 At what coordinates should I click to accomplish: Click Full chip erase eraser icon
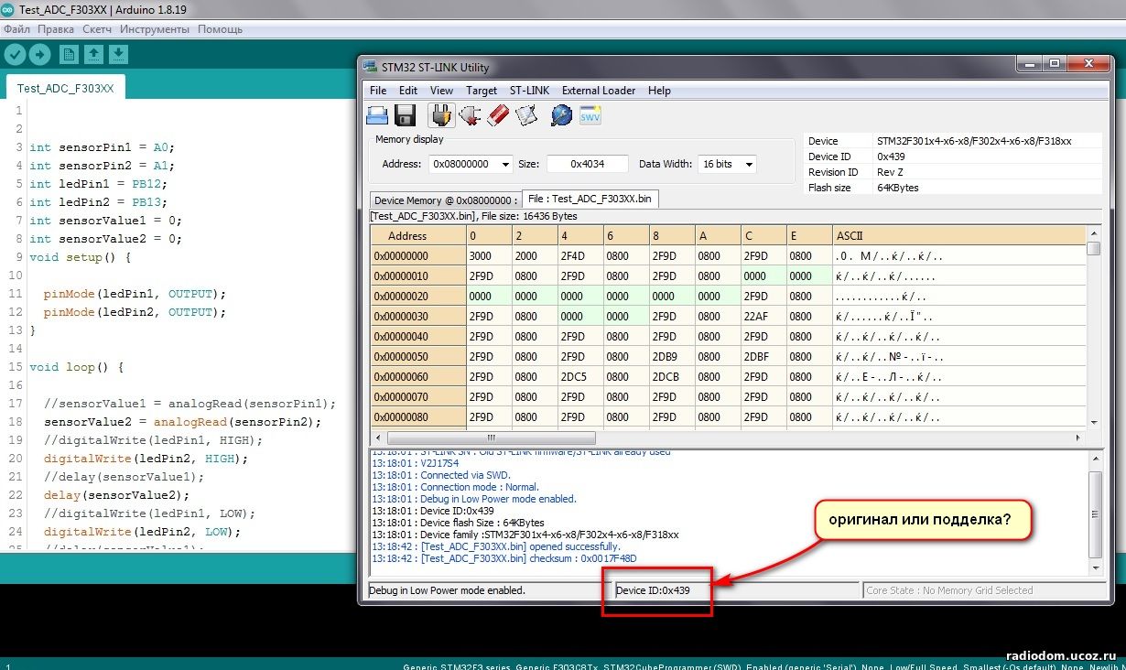coord(498,114)
